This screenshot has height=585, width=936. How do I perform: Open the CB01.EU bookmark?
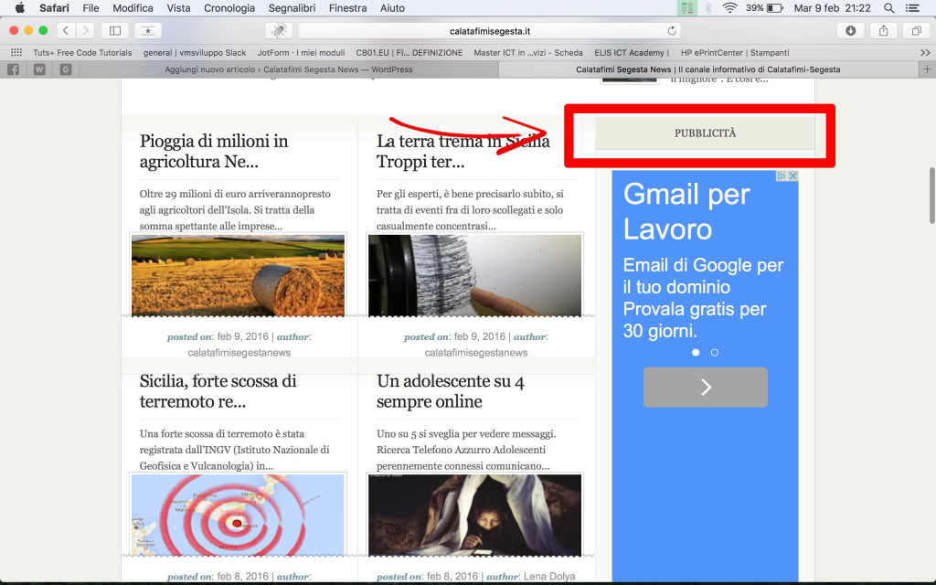[409, 52]
